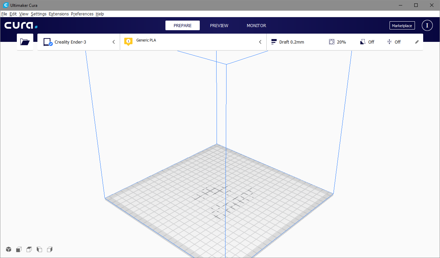
Task: Open the account avatar circle
Action: tap(427, 25)
